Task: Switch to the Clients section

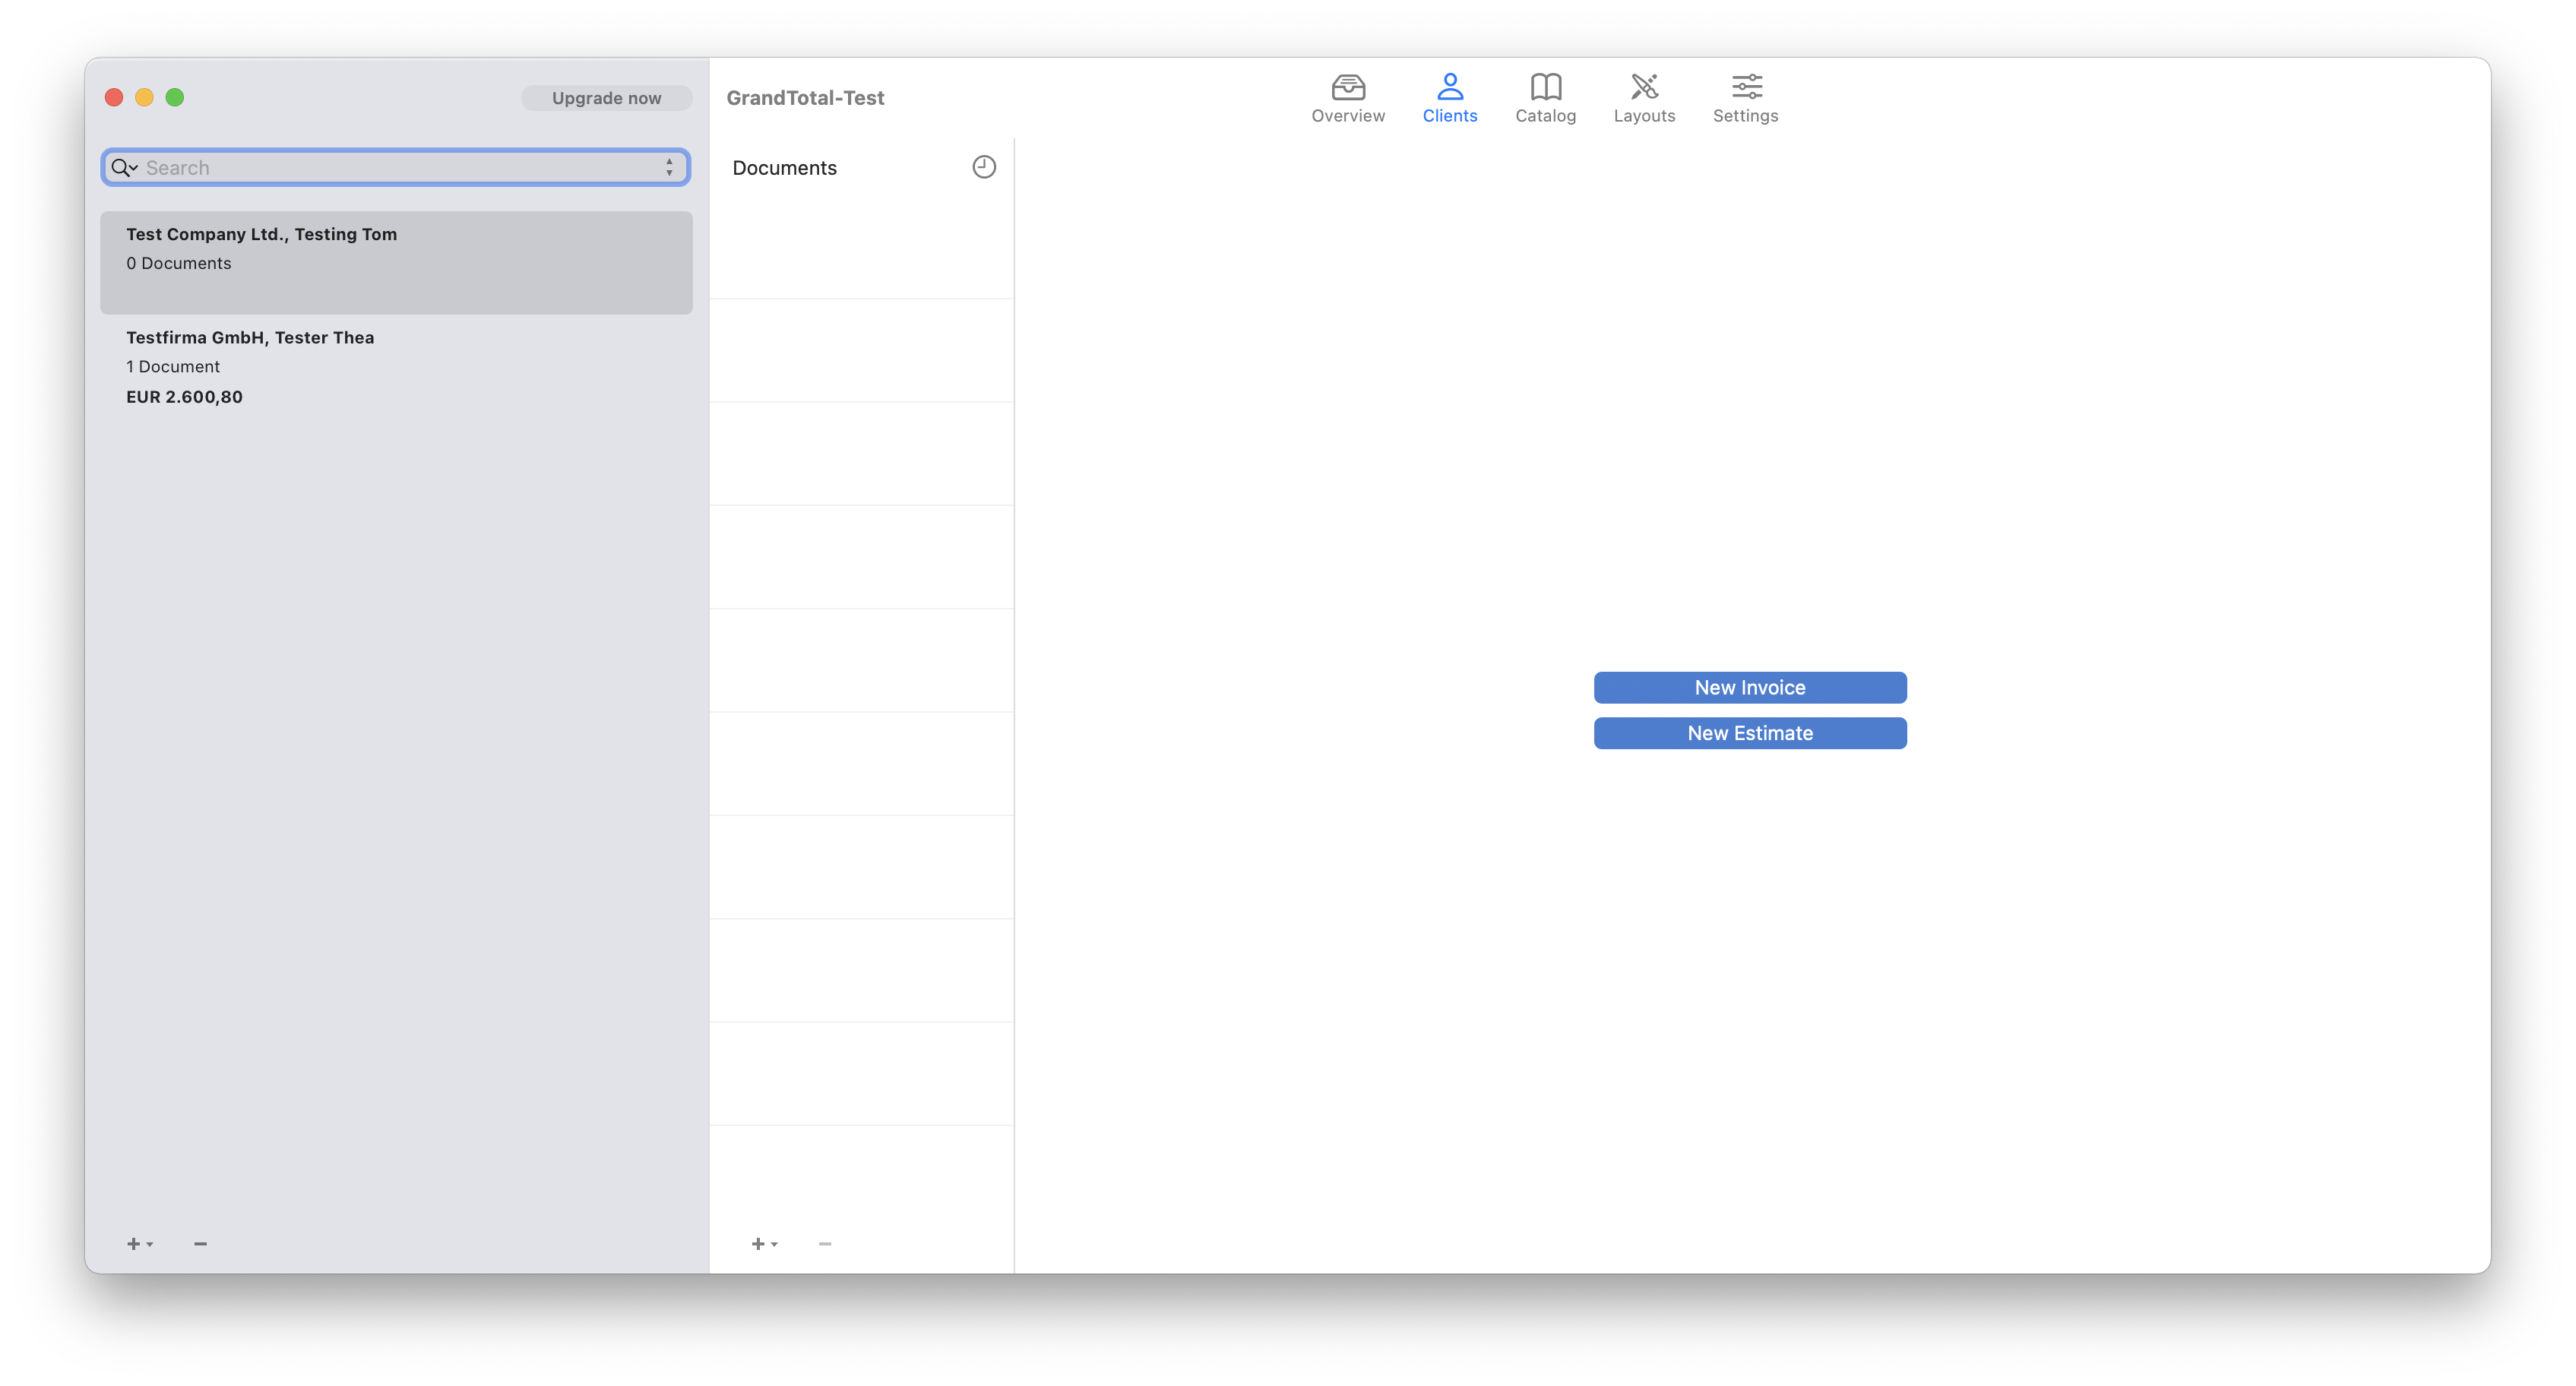Action: [x=1450, y=97]
